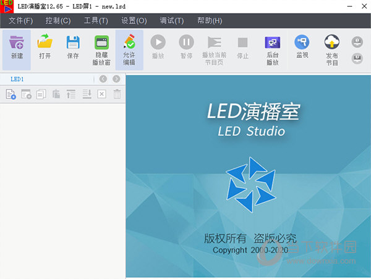Click the copy item icon
The image size is (371, 279).
(41, 94)
